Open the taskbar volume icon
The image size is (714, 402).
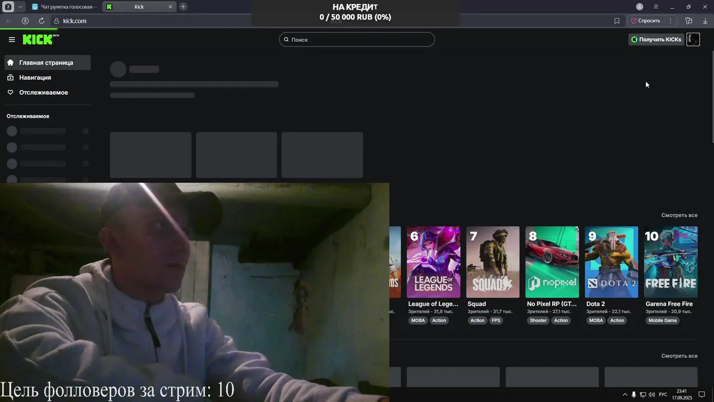tap(652, 395)
